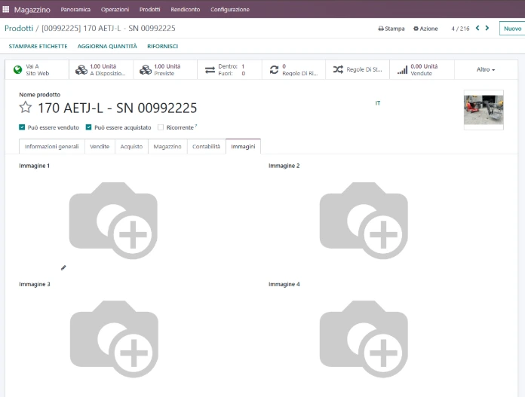
Task: Open the Azione gear dropdown
Action: (x=425, y=29)
